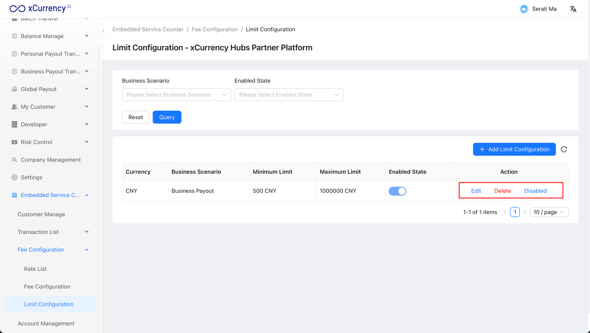The width and height of the screenshot is (590, 333).
Task: Open the 10 / page size selector
Action: (549, 212)
